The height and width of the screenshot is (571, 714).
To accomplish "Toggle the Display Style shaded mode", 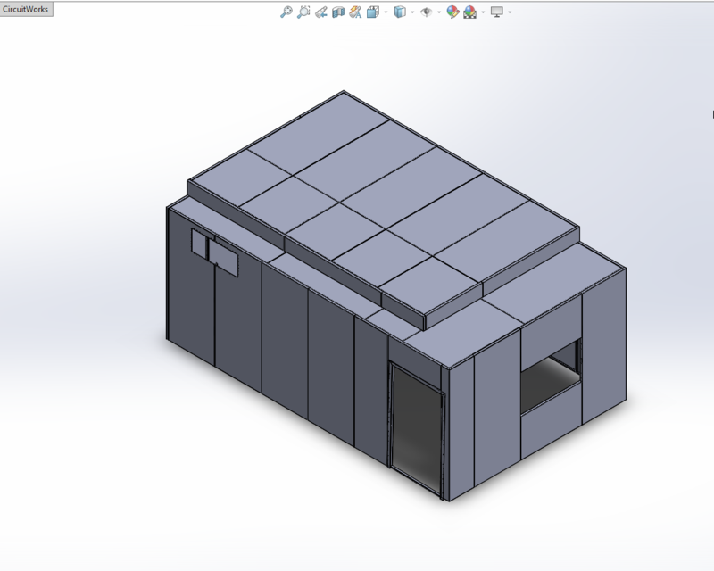I will (399, 13).
